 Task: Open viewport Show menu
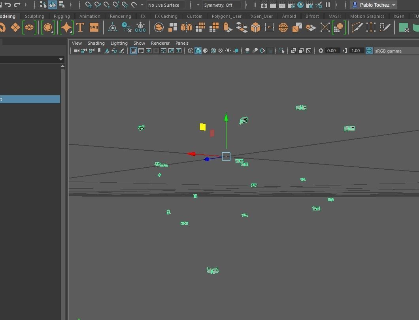pos(139,43)
